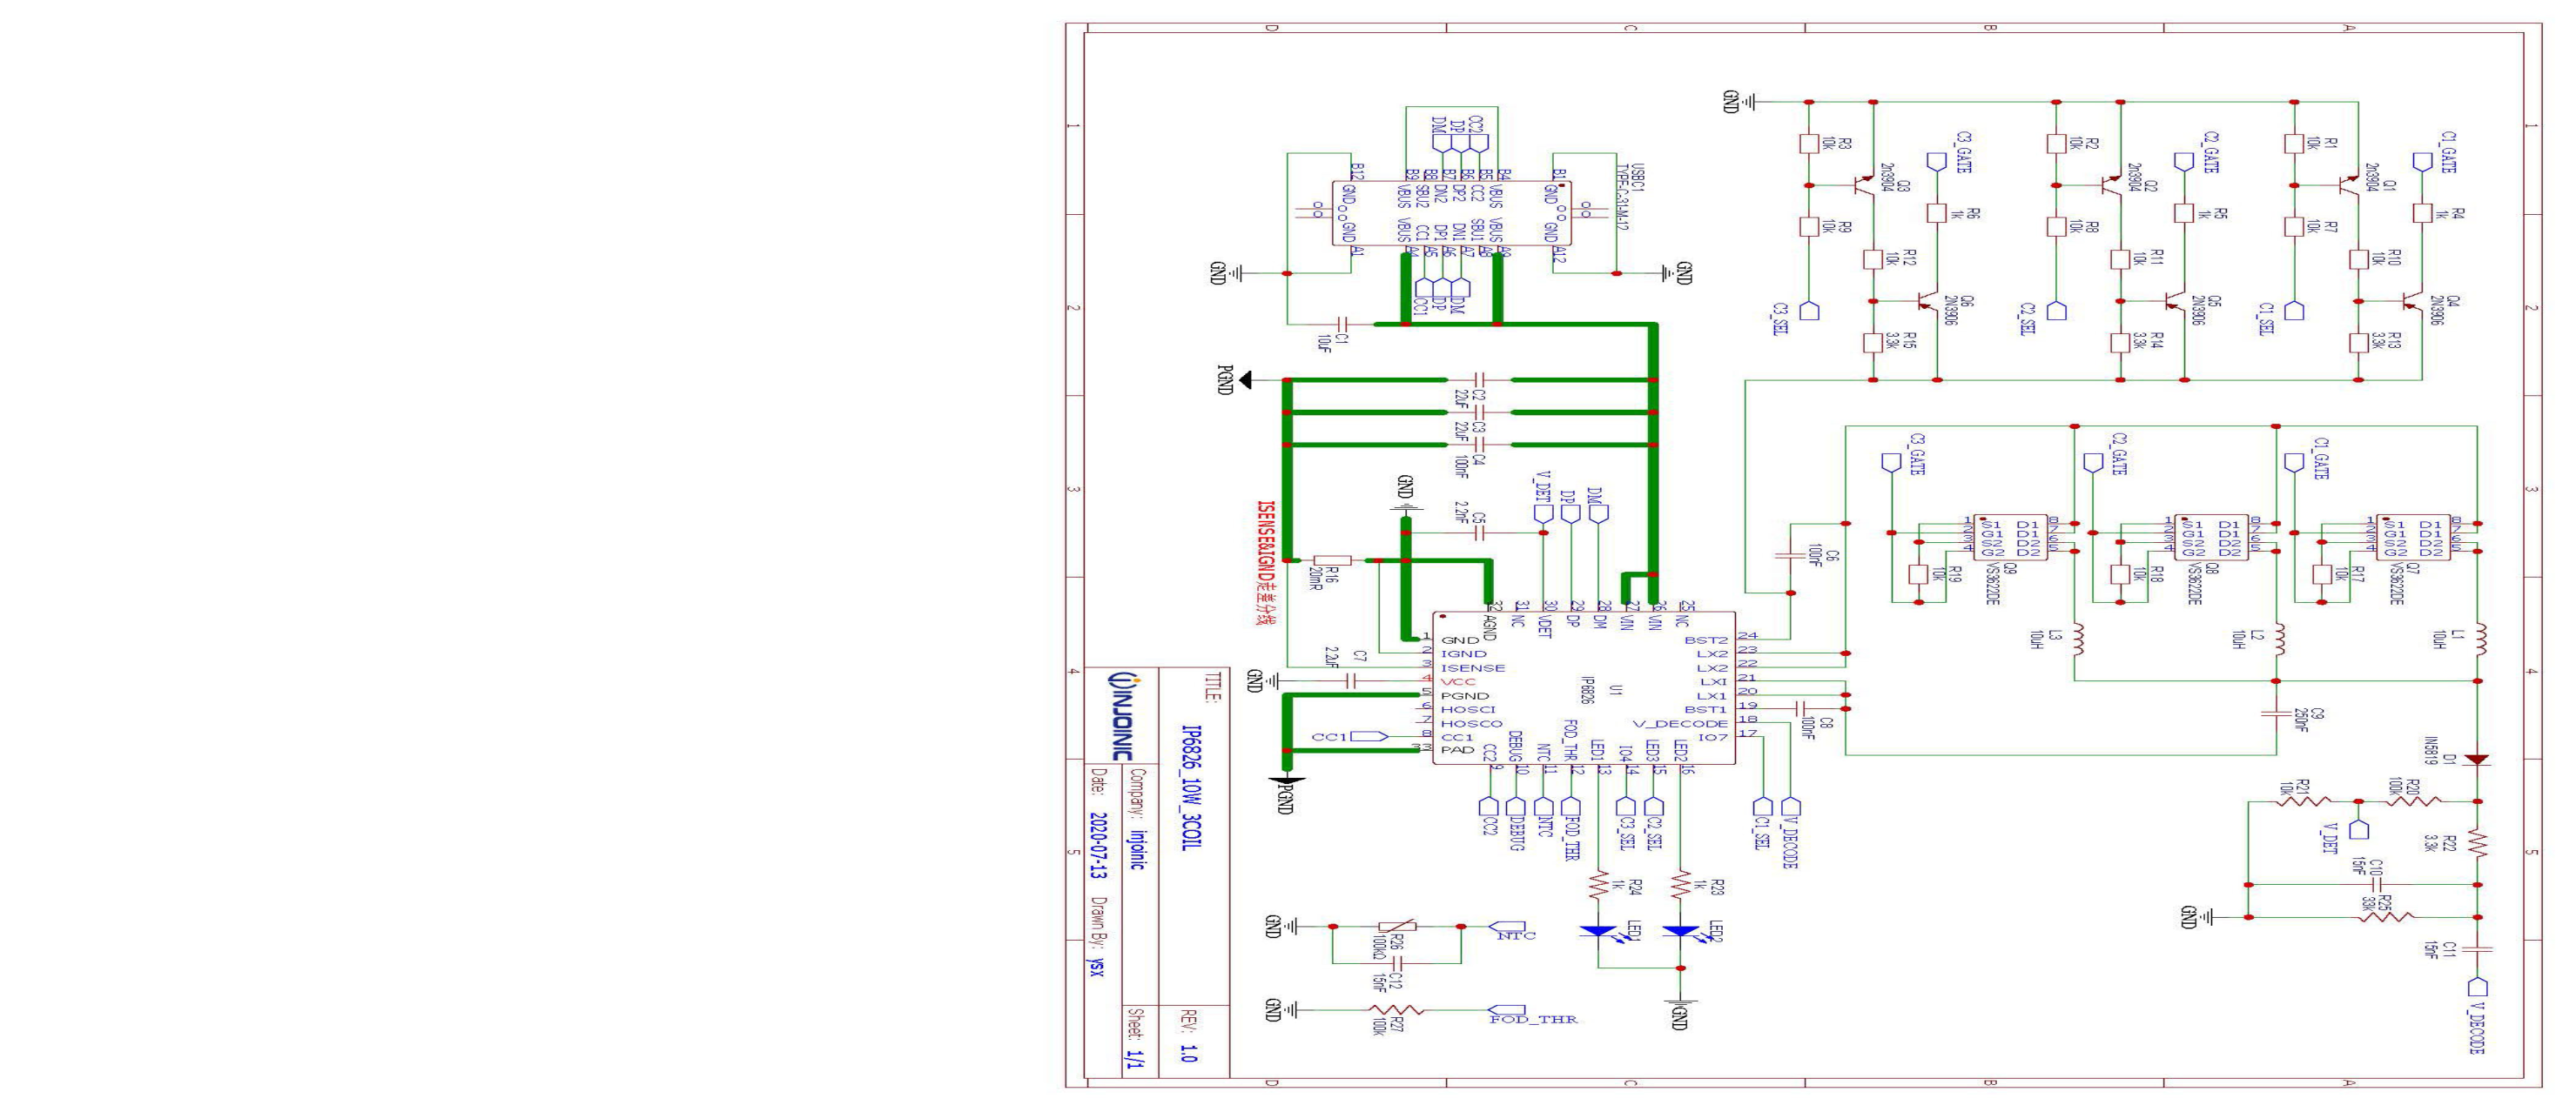
Task: Click the Q7 VS3622DE MOSFET package
Action: [x=2413, y=538]
